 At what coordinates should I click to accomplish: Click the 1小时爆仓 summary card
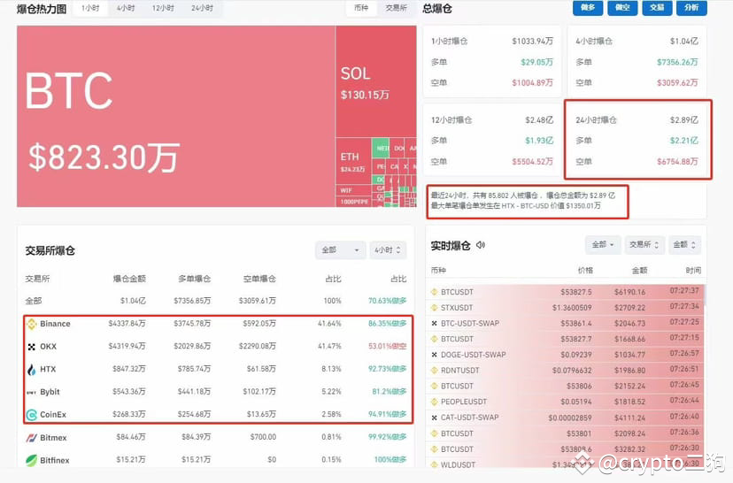click(x=492, y=62)
